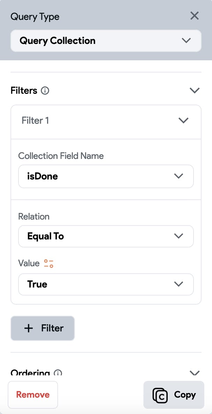Click the chevron arrow beside isDone
This screenshot has width=212, height=414.
(179, 176)
